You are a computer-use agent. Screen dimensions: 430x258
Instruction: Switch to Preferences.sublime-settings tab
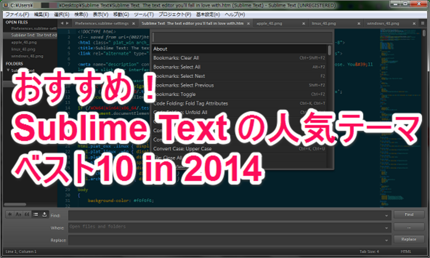102,23
